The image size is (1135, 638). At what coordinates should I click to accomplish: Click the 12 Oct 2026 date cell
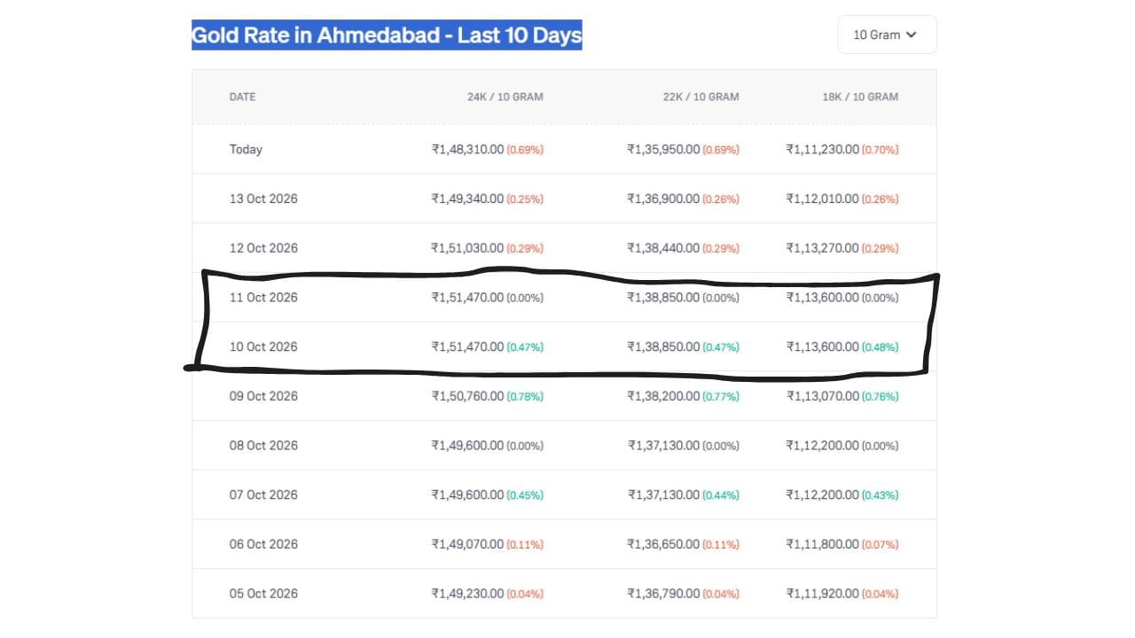(x=263, y=248)
